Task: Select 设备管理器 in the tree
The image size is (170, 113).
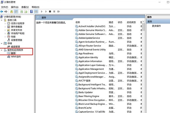Action: point(17,40)
